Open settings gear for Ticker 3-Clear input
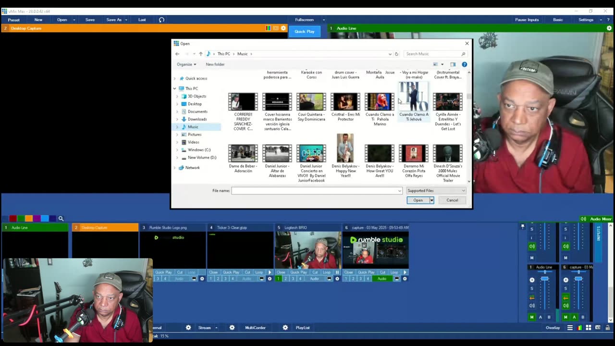Screen dimensions: 615x346 point(270,279)
